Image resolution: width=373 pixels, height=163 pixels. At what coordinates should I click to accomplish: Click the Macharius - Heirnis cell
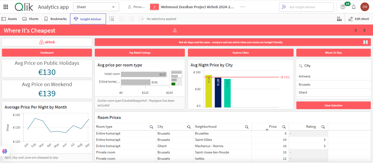pos(223,146)
